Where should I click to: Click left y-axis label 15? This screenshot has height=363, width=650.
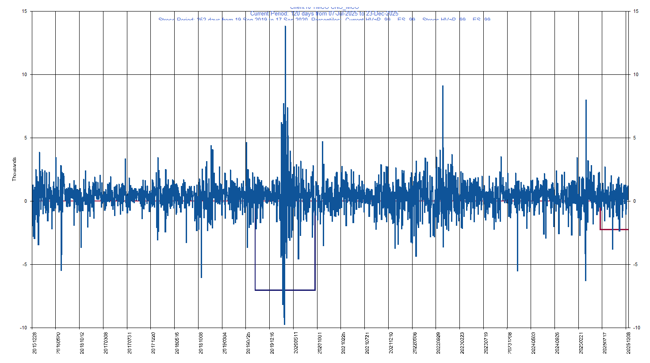point(24,11)
